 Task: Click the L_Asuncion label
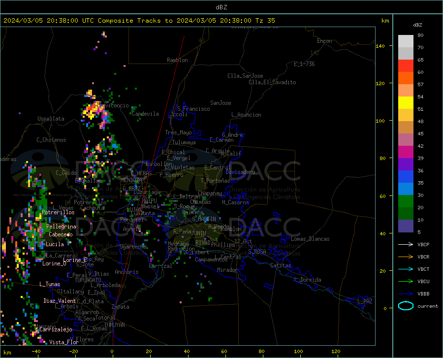click(246, 115)
